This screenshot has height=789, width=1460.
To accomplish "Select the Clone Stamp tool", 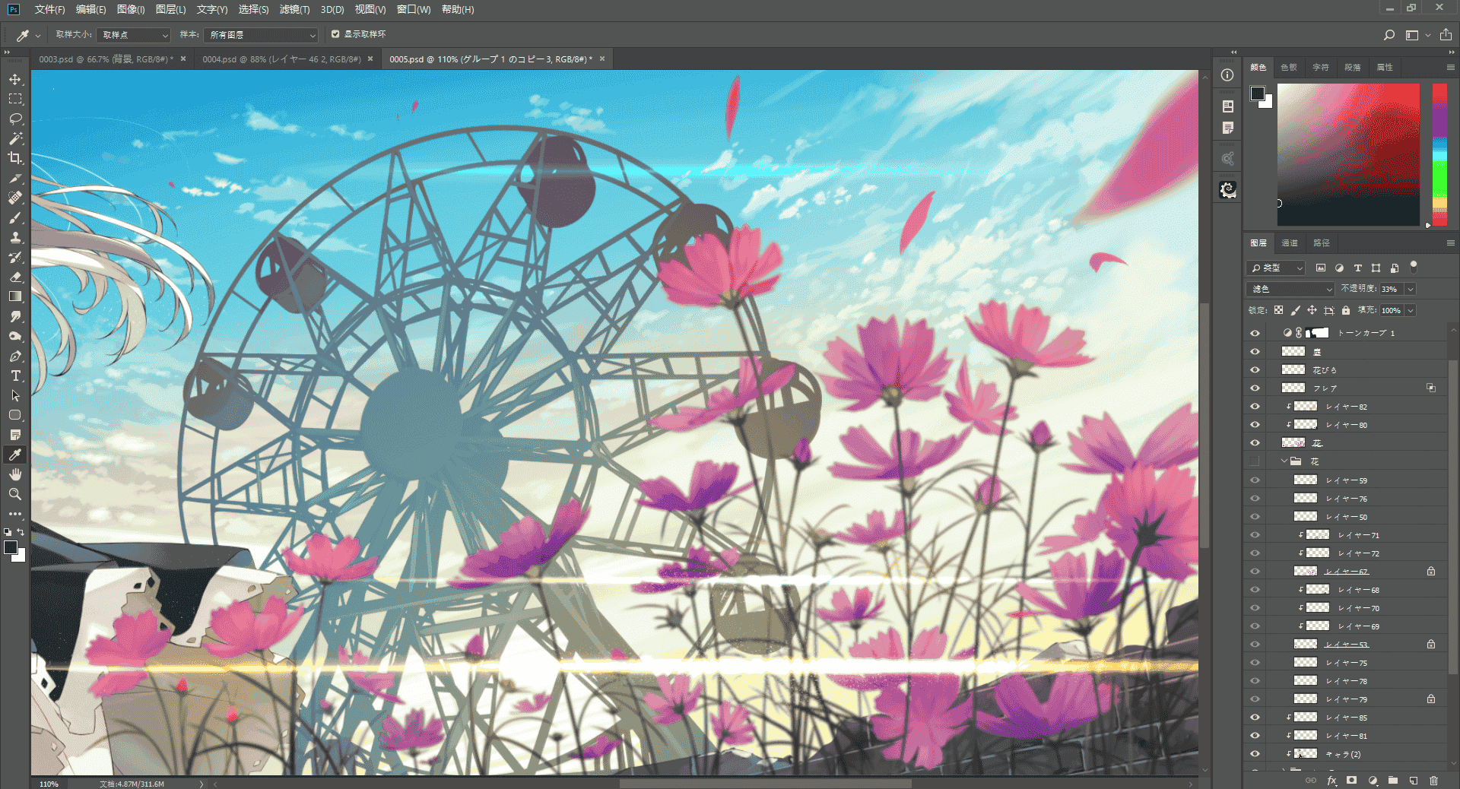I will (15, 238).
